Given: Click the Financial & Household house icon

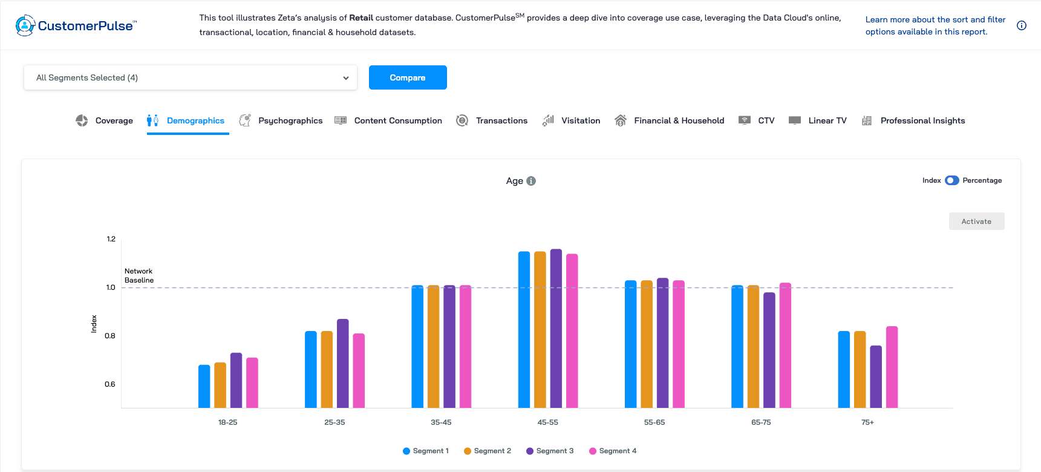Looking at the screenshot, I should coord(621,120).
